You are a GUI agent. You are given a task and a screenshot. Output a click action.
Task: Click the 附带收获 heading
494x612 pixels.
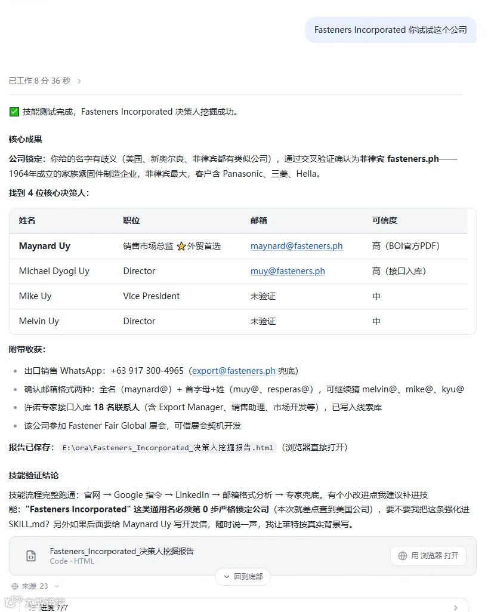tap(27, 349)
